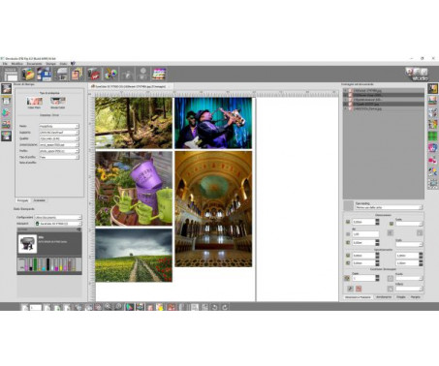
Task: Open the nesting type dropdown above dimensions
Action: (x=389, y=207)
